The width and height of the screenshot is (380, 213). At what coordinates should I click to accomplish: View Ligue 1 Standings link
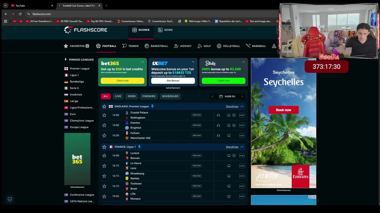pos(232,147)
